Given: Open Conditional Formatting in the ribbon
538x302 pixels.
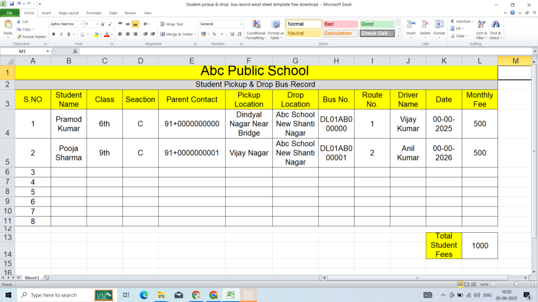Looking at the screenshot, I should coord(256,29).
